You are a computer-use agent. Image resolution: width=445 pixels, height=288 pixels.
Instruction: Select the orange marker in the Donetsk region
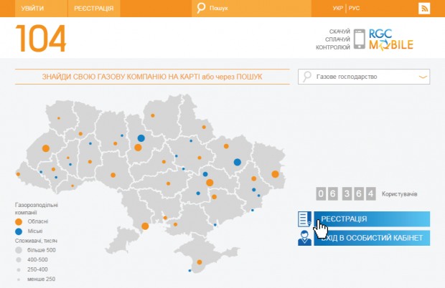(x=253, y=178)
